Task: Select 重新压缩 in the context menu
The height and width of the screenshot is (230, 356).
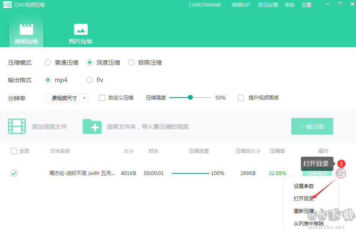Action: click(x=304, y=211)
